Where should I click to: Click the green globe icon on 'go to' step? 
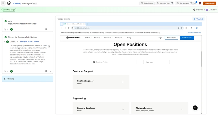(x=11, y=29)
